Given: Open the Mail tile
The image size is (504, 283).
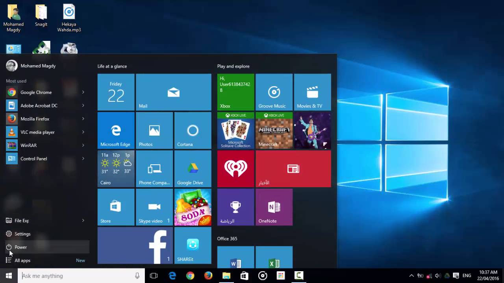Looking at the screenshot, I should click(x=174, y=92).
